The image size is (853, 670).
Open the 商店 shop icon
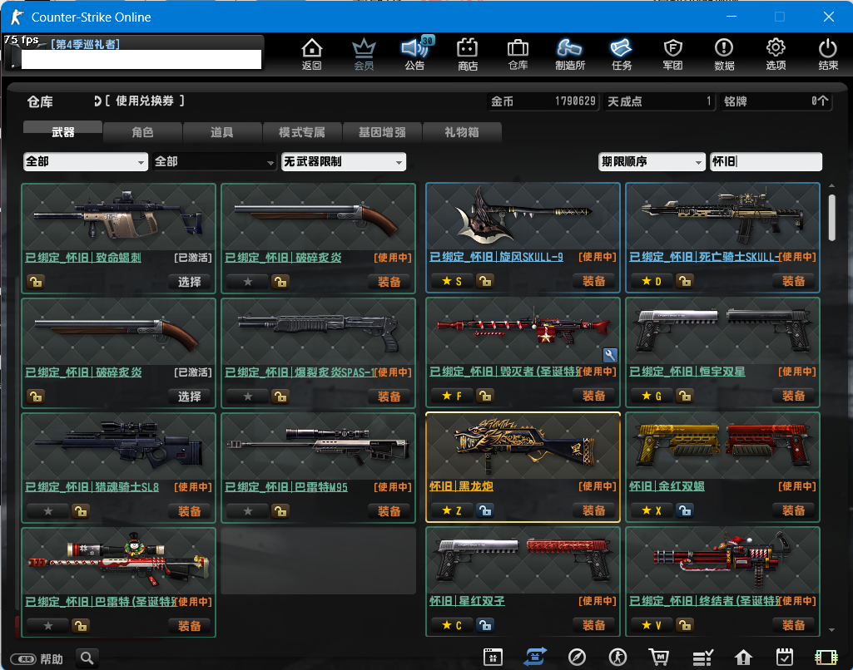point(468,54)
